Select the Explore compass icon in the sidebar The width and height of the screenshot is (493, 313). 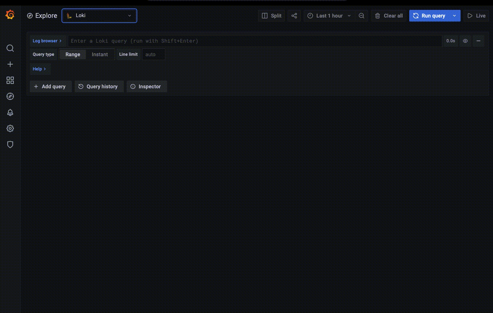click(x=10, y=96)
